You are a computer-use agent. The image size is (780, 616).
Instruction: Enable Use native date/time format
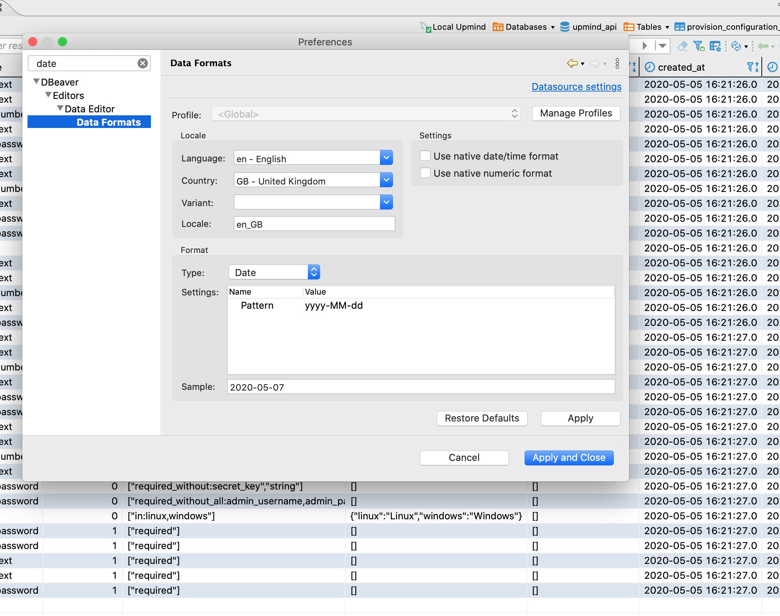click(425, 156)
